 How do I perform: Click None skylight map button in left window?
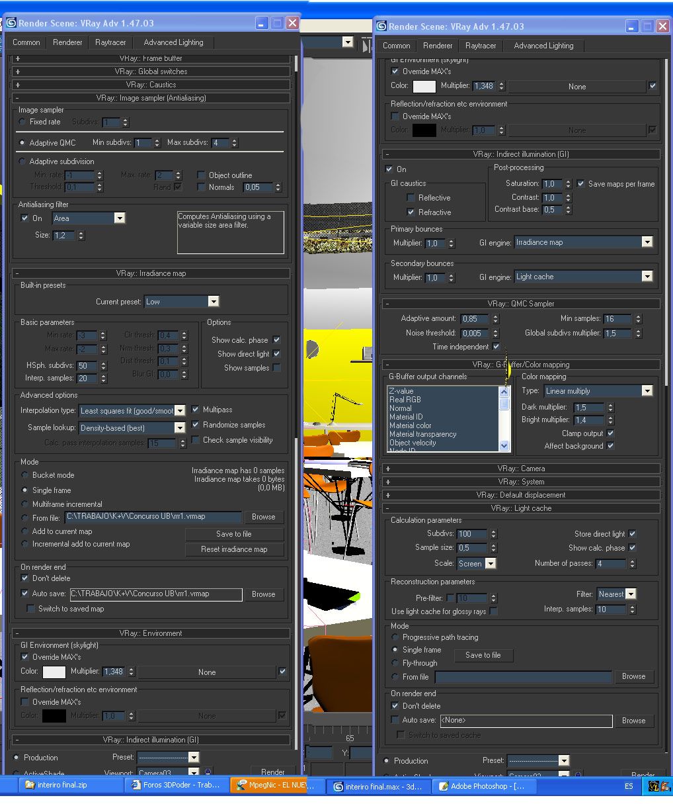[207, 672]
